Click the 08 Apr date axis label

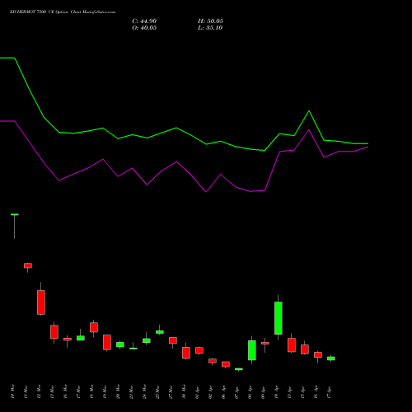tap(250, 392)
